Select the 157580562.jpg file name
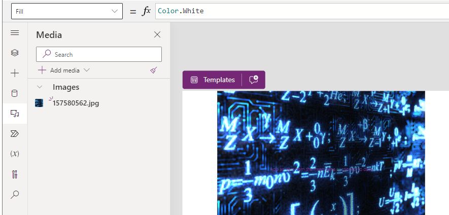This screenshot has height=215, width=449. click(76, 103)
